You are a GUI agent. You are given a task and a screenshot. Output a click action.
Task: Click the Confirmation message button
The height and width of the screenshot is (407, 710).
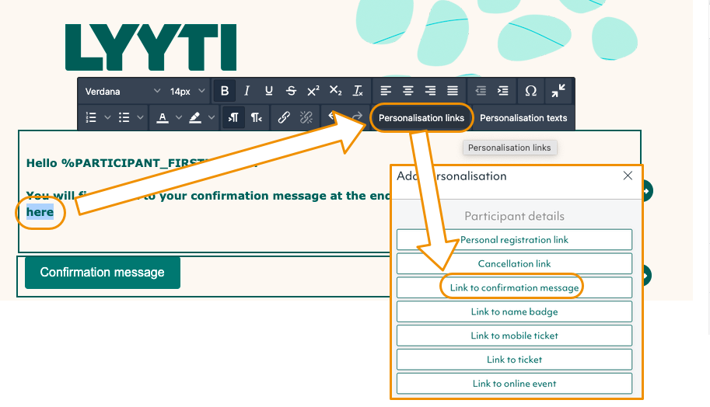coord(103,273)
